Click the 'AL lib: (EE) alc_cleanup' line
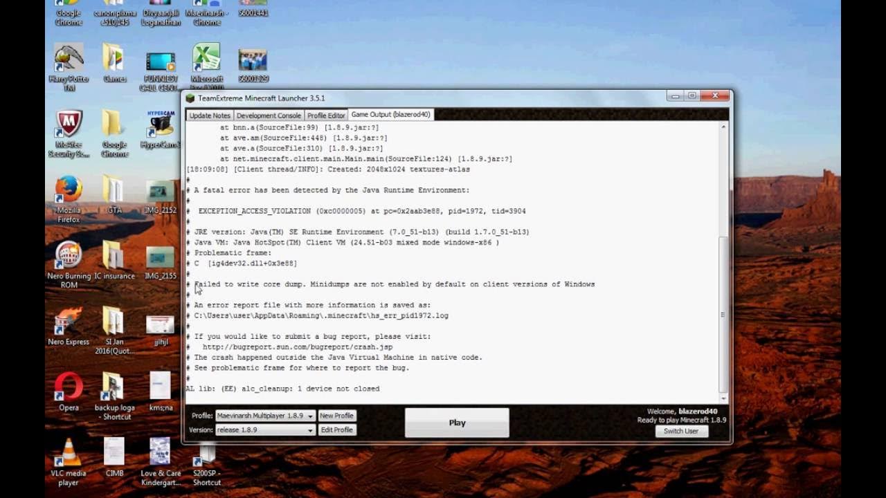The width and height of the screenshot is (886, 498). [282, 389]
